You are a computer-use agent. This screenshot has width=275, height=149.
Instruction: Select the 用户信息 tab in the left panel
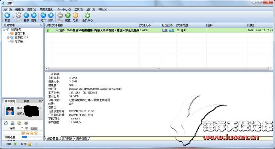(x=10, y=101)
